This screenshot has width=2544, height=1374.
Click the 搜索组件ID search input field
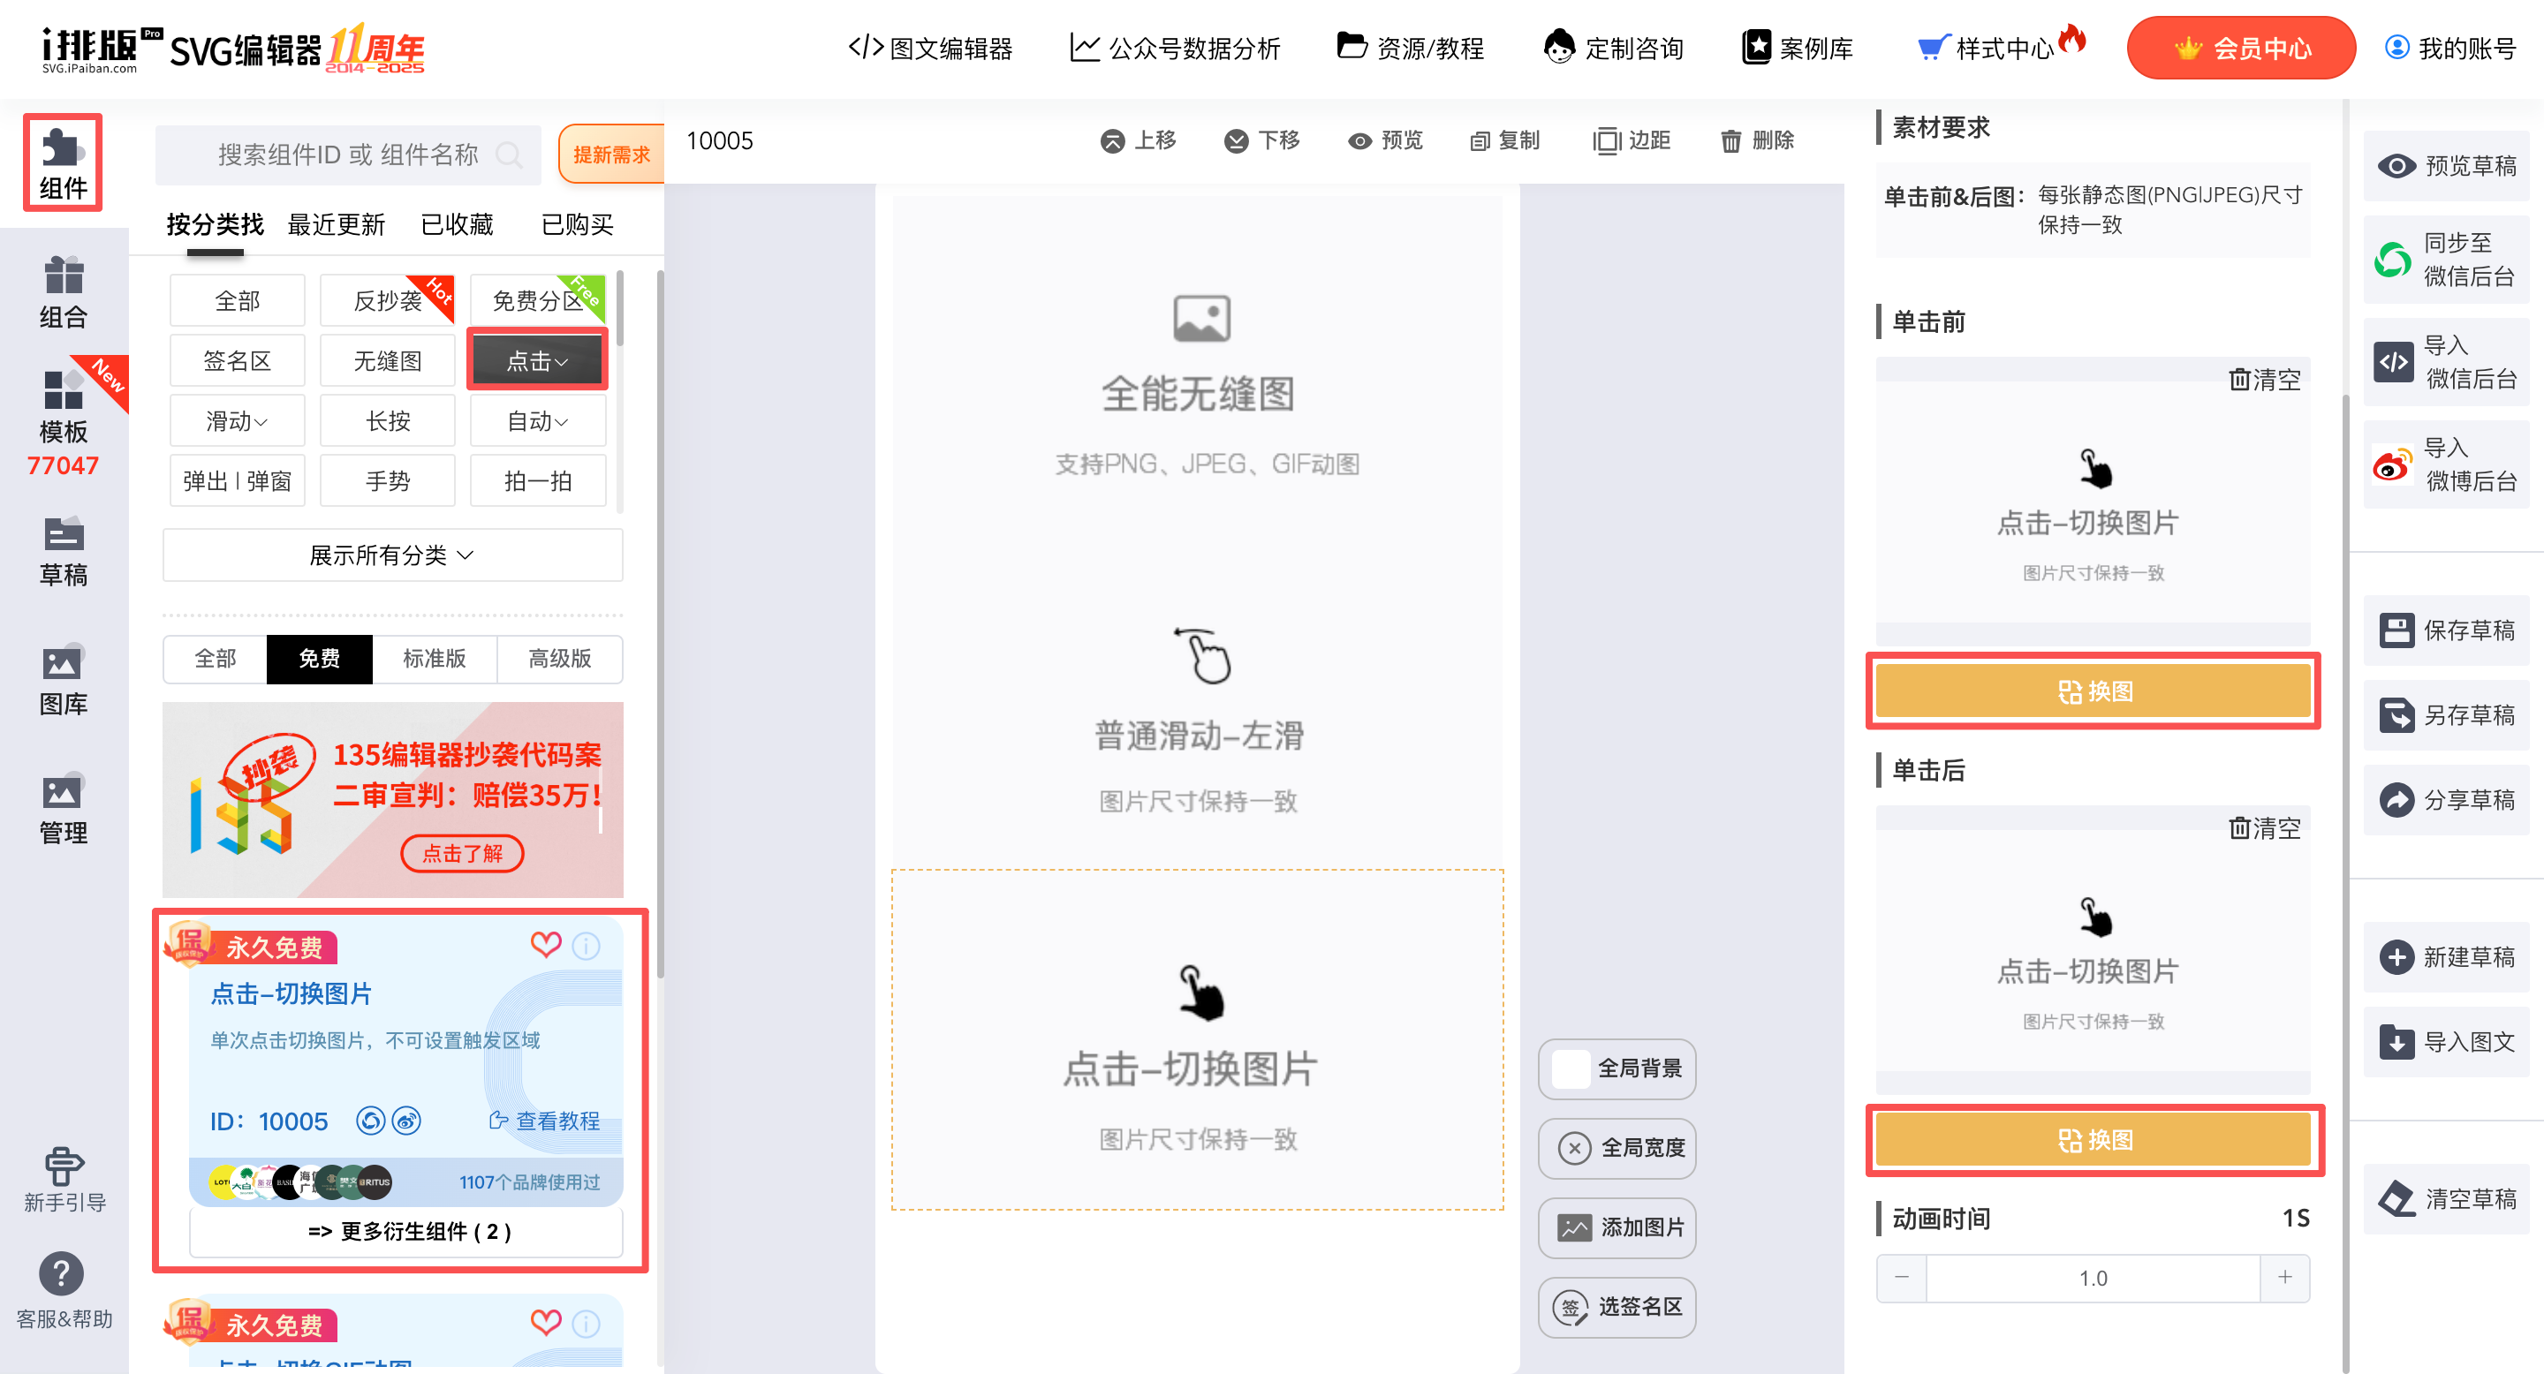[348, 155]
